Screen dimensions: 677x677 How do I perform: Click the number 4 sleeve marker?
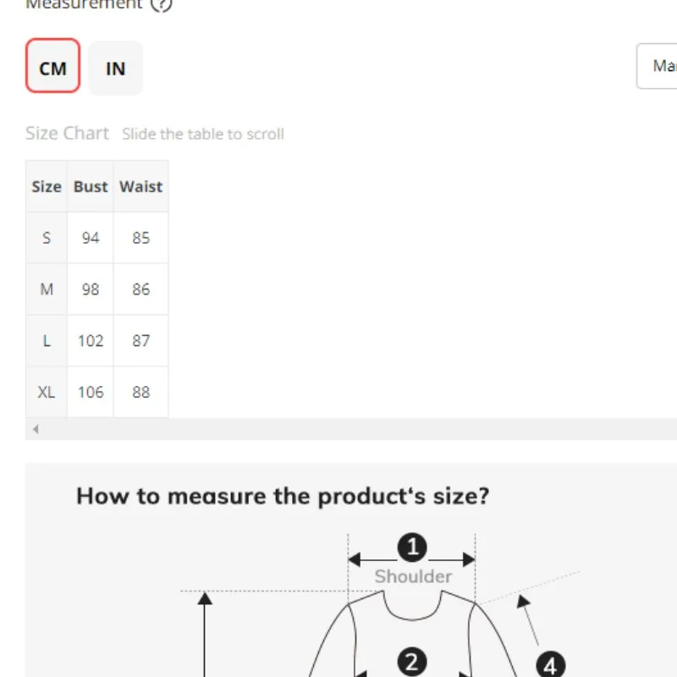[x=551, y=664]
